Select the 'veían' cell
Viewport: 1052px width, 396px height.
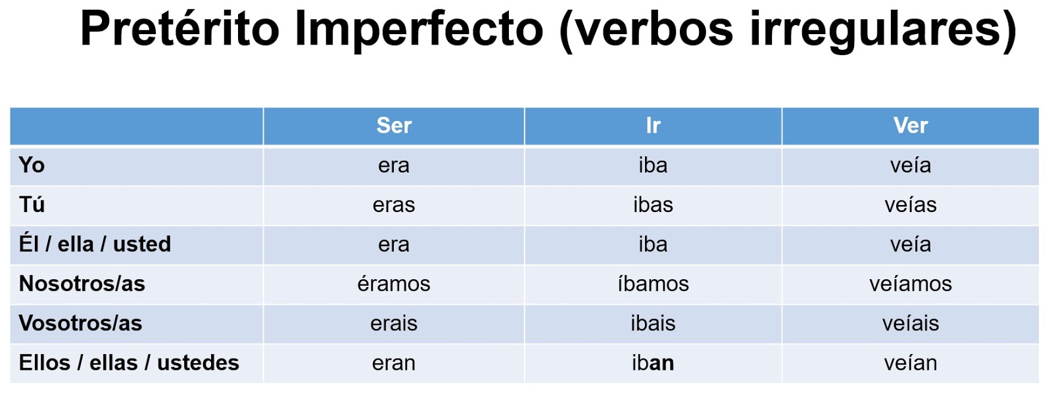click(x=910, y=363)
